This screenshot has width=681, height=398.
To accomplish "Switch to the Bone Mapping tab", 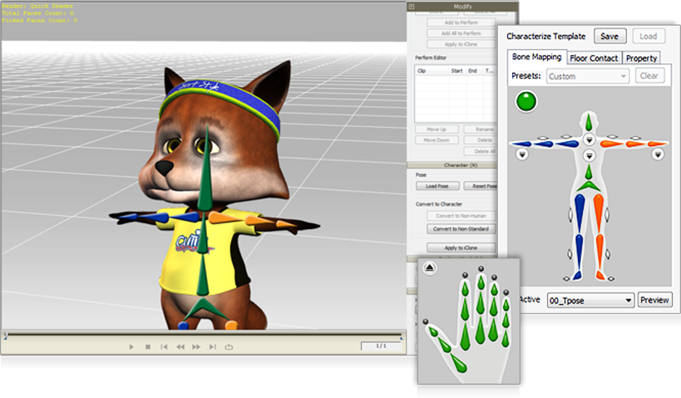I will (x=537, y=57).
